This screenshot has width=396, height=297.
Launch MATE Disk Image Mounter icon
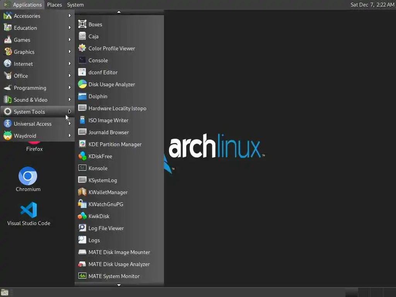pyautogui.click(x=82, y=252)
